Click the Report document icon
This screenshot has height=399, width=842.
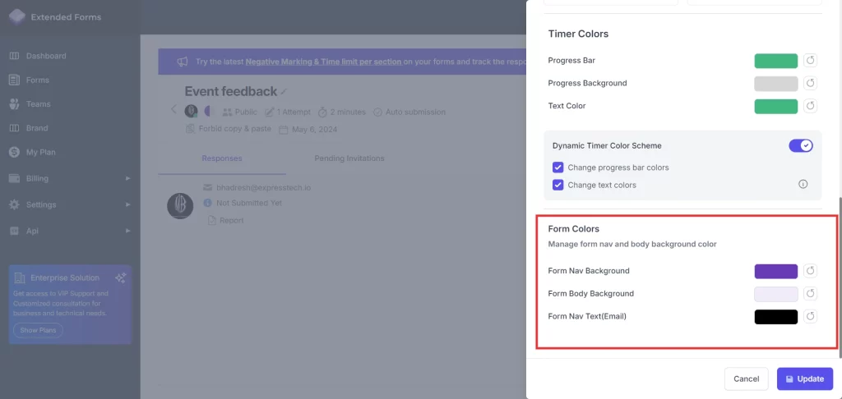click(x=211, y=220)
